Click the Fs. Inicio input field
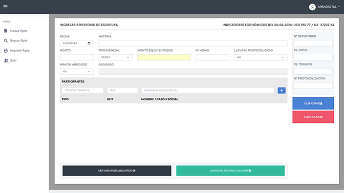Viewport: 344px width, 193px height. 313,57
